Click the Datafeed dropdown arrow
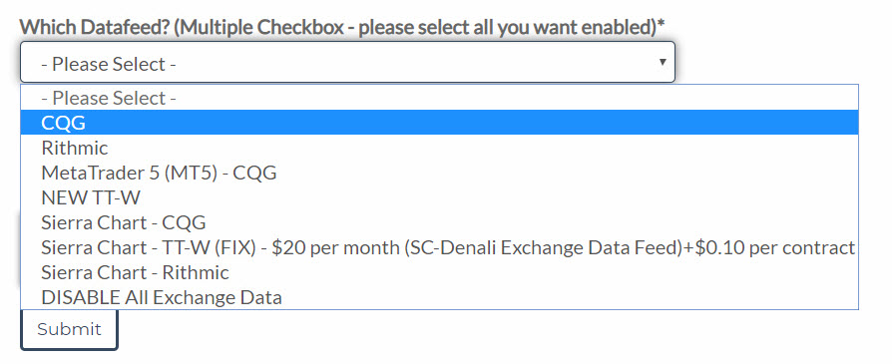892x364 pixels. (662, 62)
